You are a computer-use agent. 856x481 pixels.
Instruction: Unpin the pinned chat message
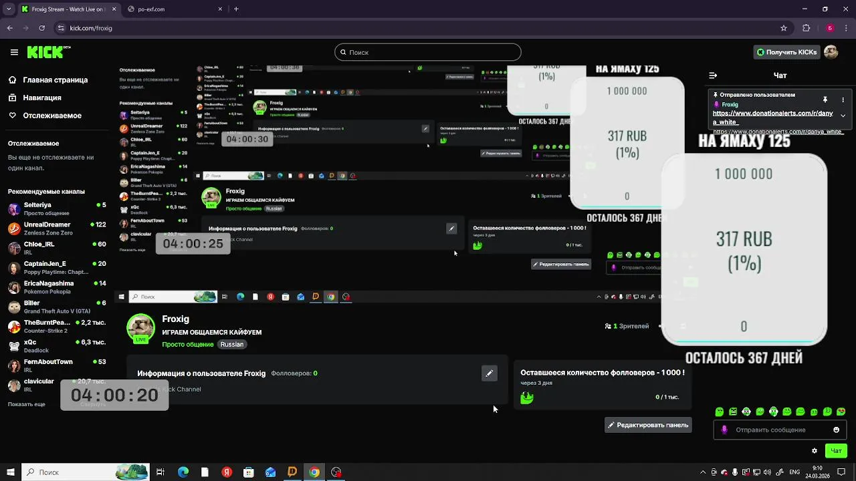(x=825, y=100)
